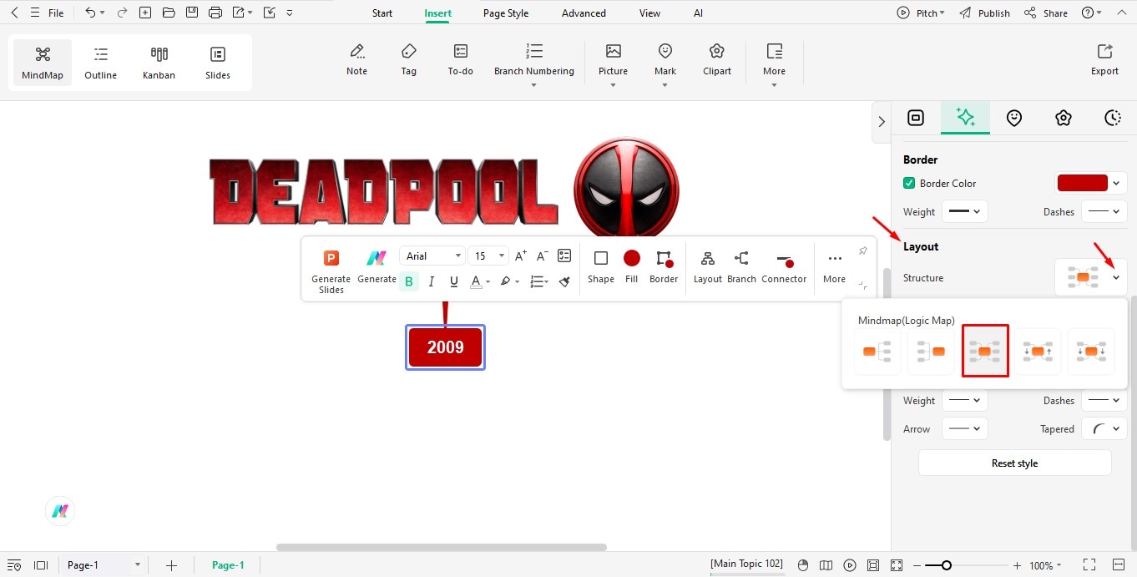Open the Page Style tab
Image resolution: width=1137 pixels, height=577 pixels.
(x=506, y=13)
